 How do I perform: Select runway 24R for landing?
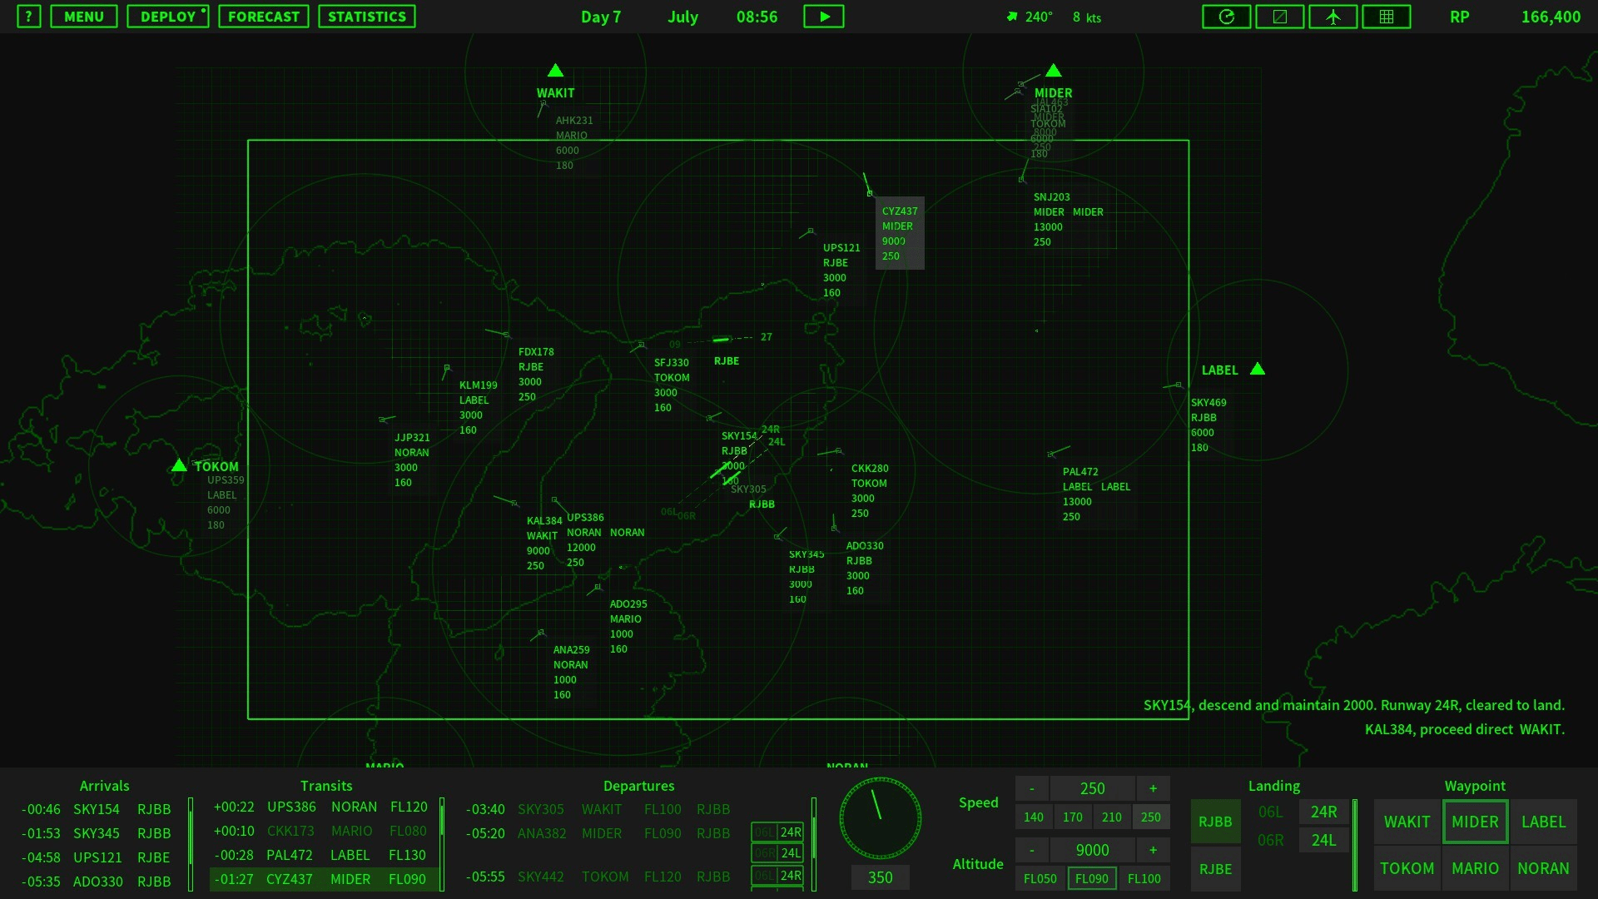[x=1323, y=812]
